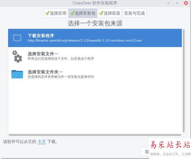
Task: Select the 下载安装程序 option title
Action: pos(41,36)
